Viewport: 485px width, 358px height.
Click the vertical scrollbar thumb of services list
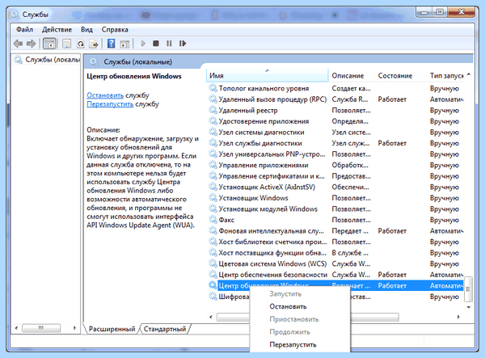click(469, 289)
